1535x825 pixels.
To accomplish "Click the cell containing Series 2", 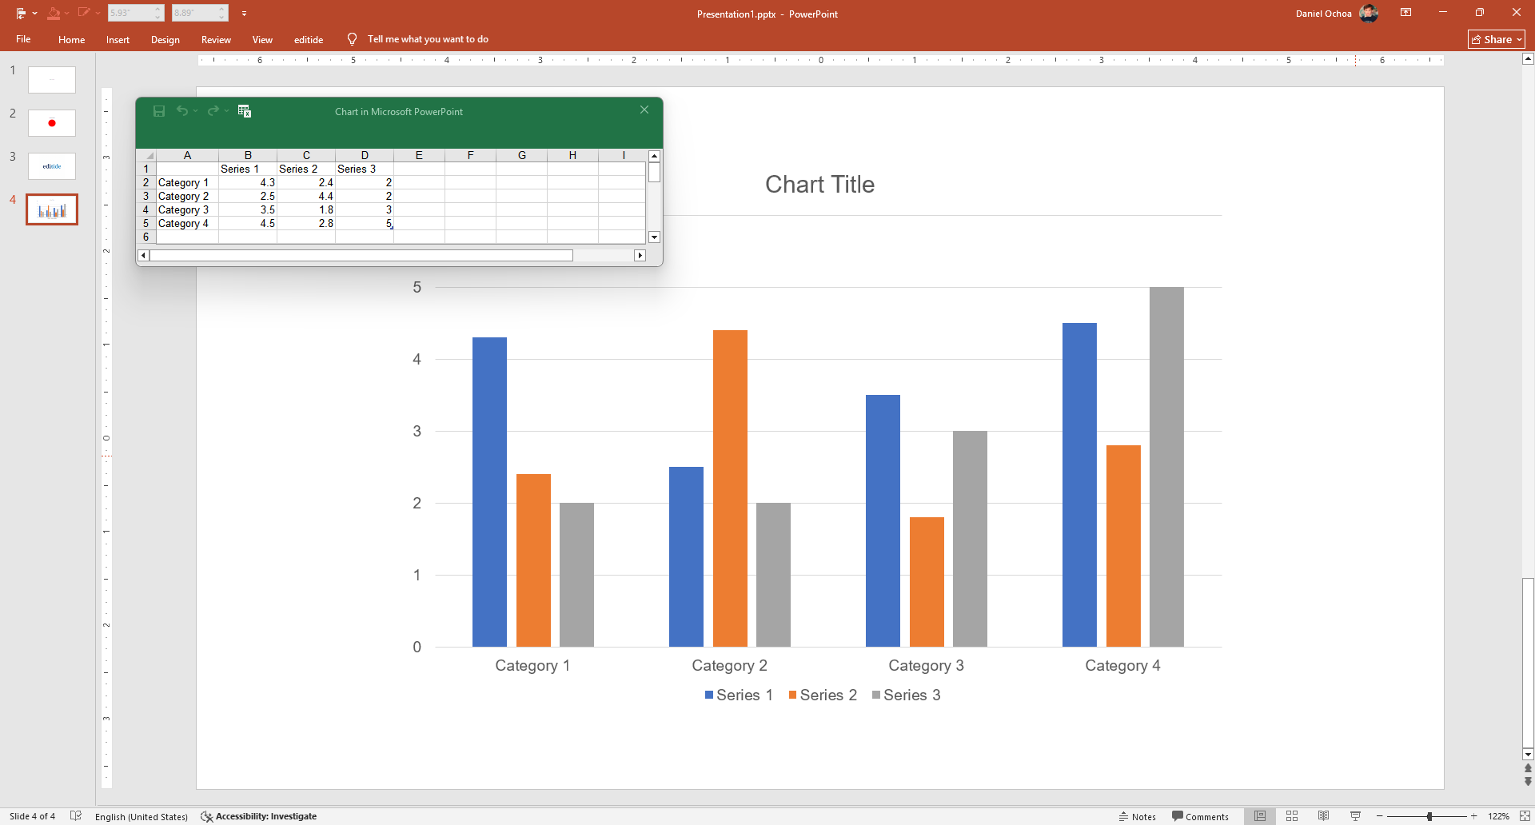I will point(306,169).
